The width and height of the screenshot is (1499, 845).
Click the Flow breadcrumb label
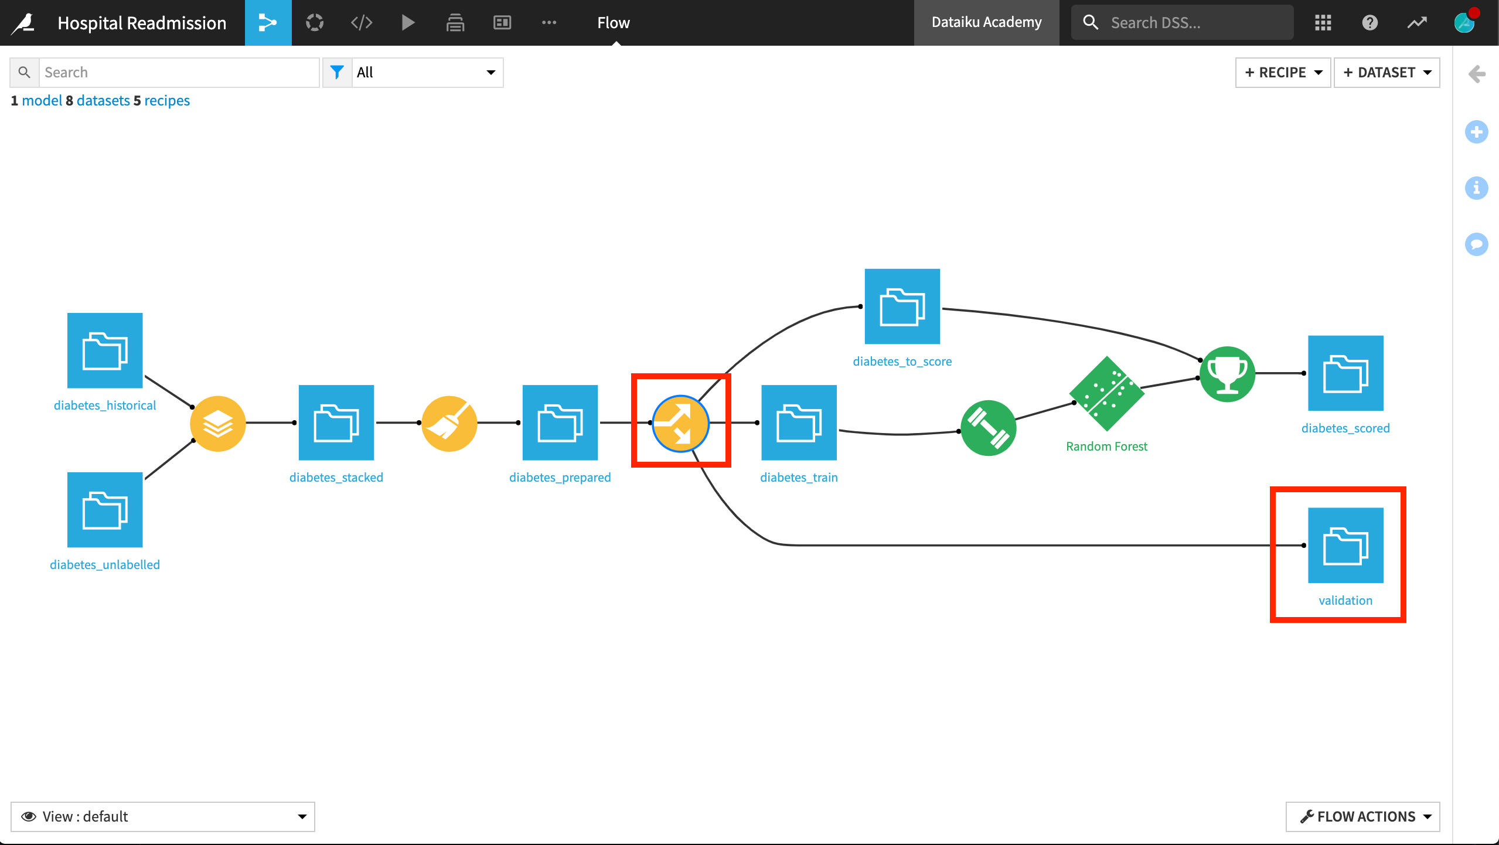pos(614,23)
